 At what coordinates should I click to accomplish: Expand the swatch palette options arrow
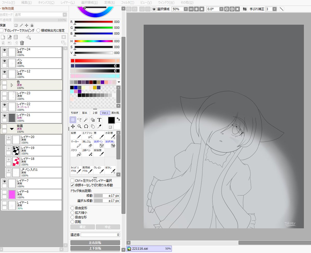click(119, 82)
